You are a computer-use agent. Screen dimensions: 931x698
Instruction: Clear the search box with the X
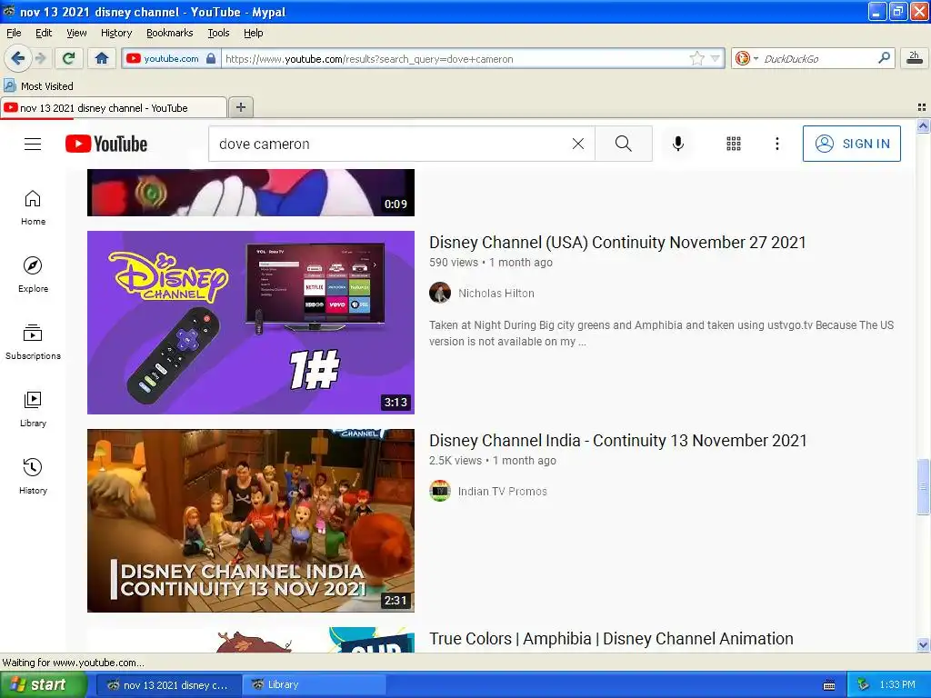[x=577, y=144]
